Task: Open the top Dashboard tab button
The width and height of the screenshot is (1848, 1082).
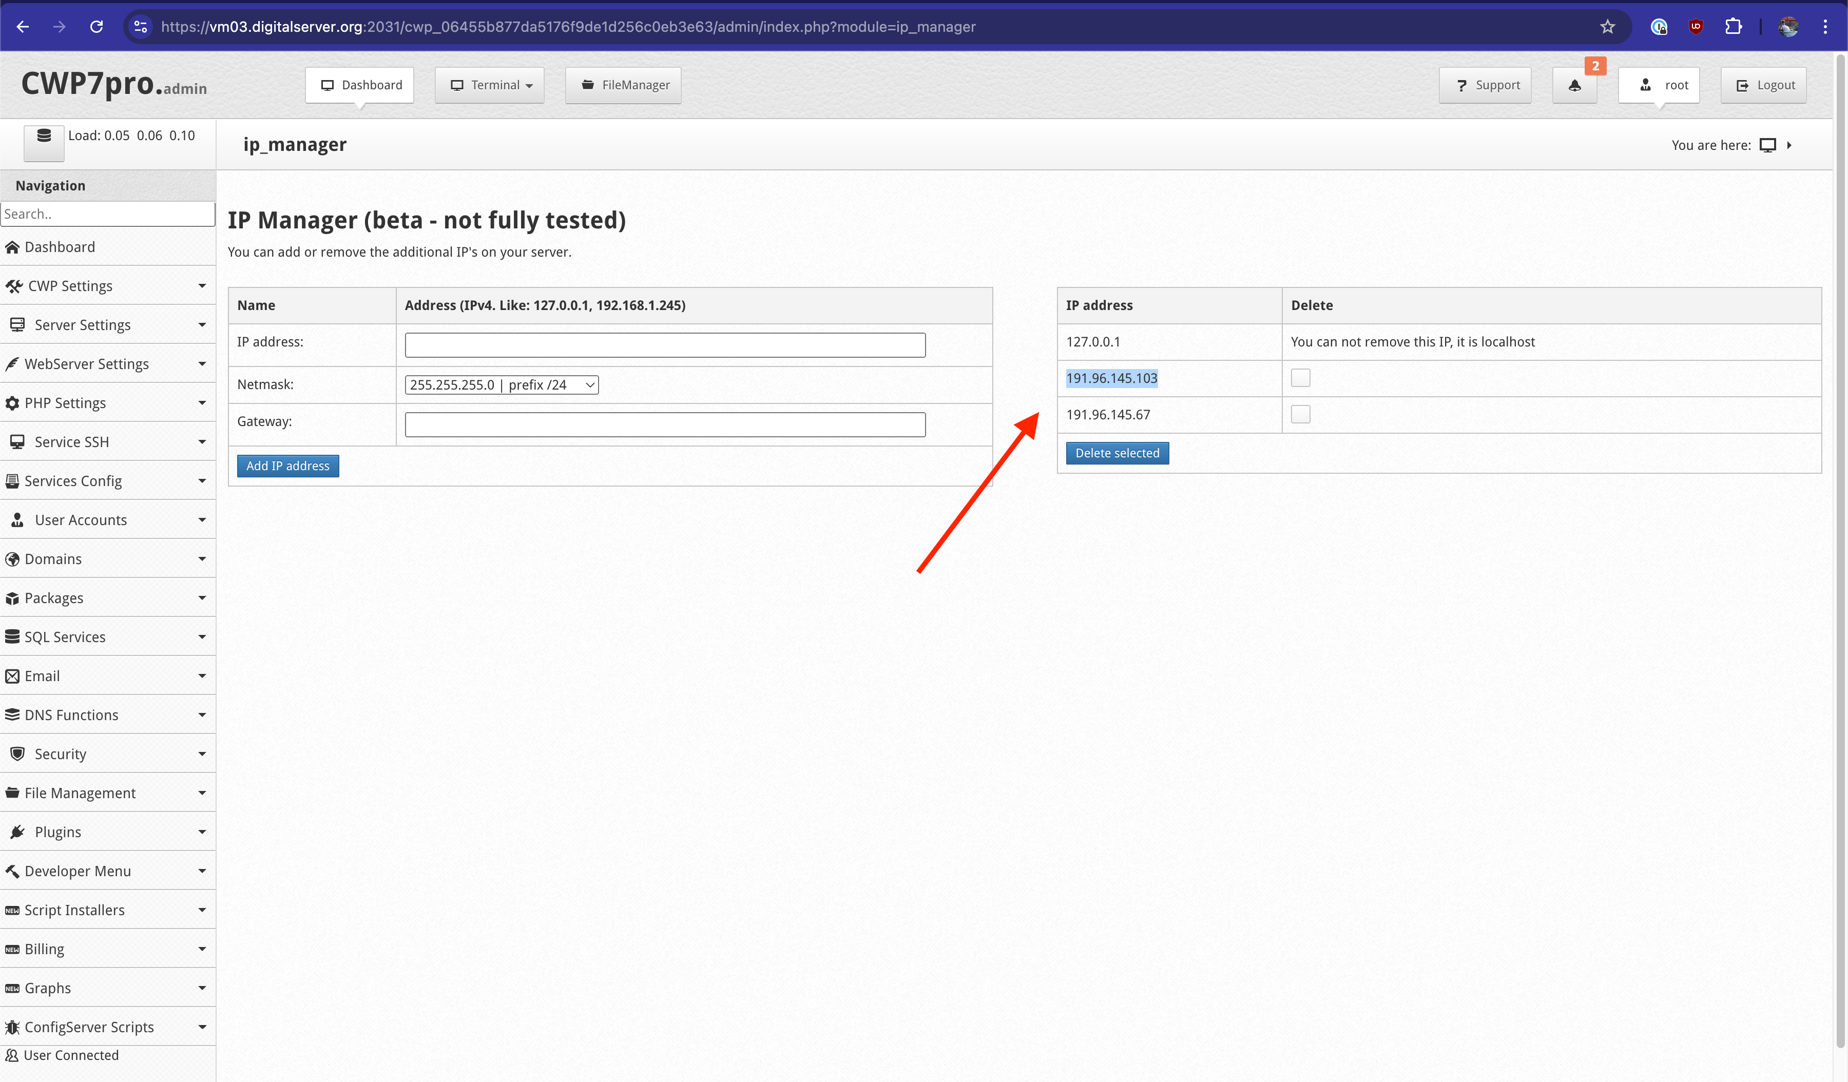Action: [x=359, y=86]
